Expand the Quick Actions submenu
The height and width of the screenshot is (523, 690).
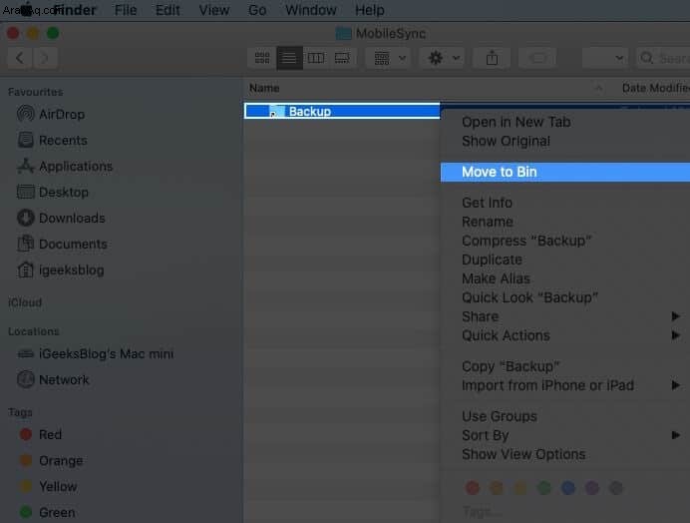tap(565, 335)
